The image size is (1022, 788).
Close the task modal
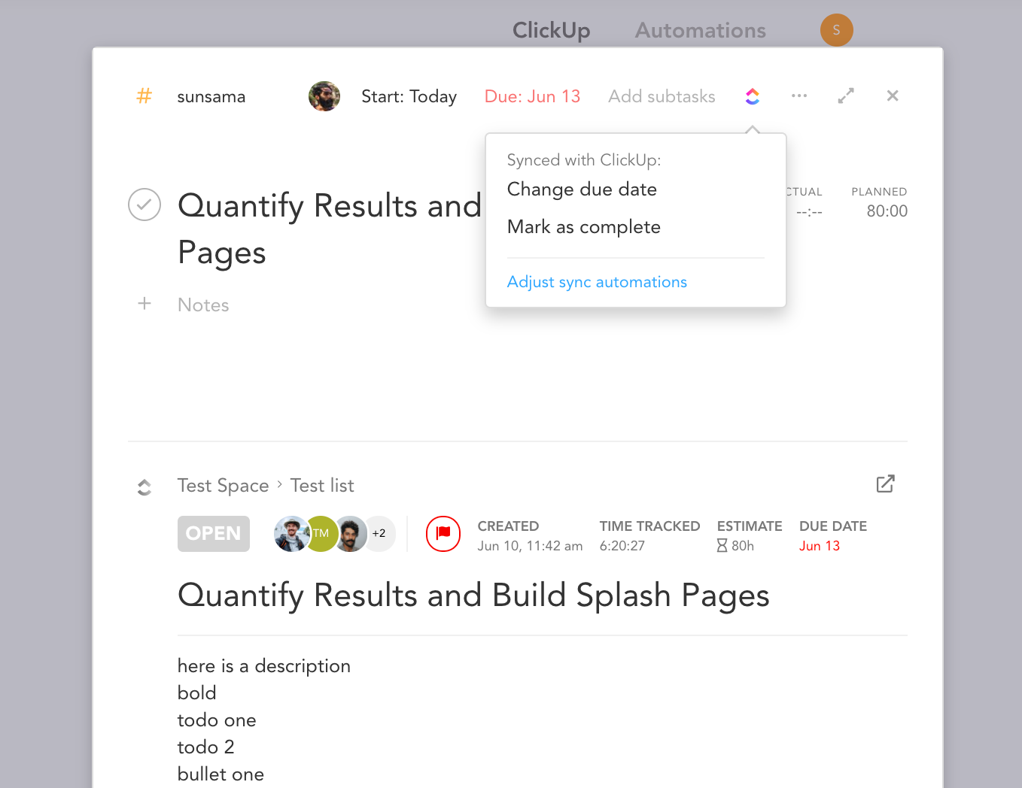pos(893,95)
